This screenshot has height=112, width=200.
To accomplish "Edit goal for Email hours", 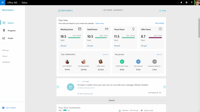I will 90,46.
